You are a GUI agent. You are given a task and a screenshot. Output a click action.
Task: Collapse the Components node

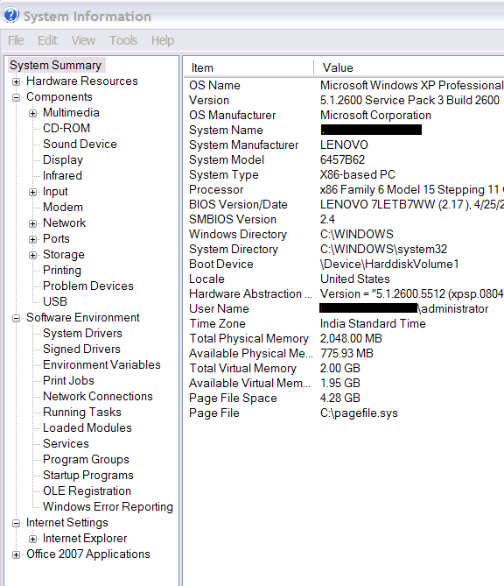pyautogui.click(x=16, y=97)
